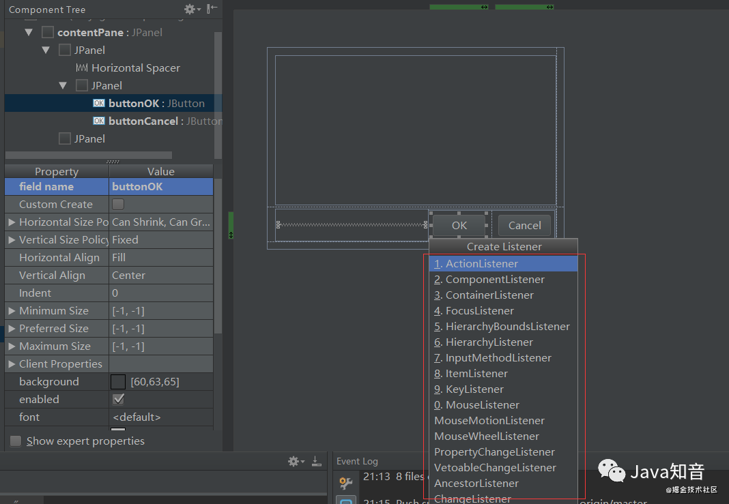The height and width of the screenshot is (504, 729).
Task: Select PropertyChangeListener entry
Action: click(x=503, y=452)
